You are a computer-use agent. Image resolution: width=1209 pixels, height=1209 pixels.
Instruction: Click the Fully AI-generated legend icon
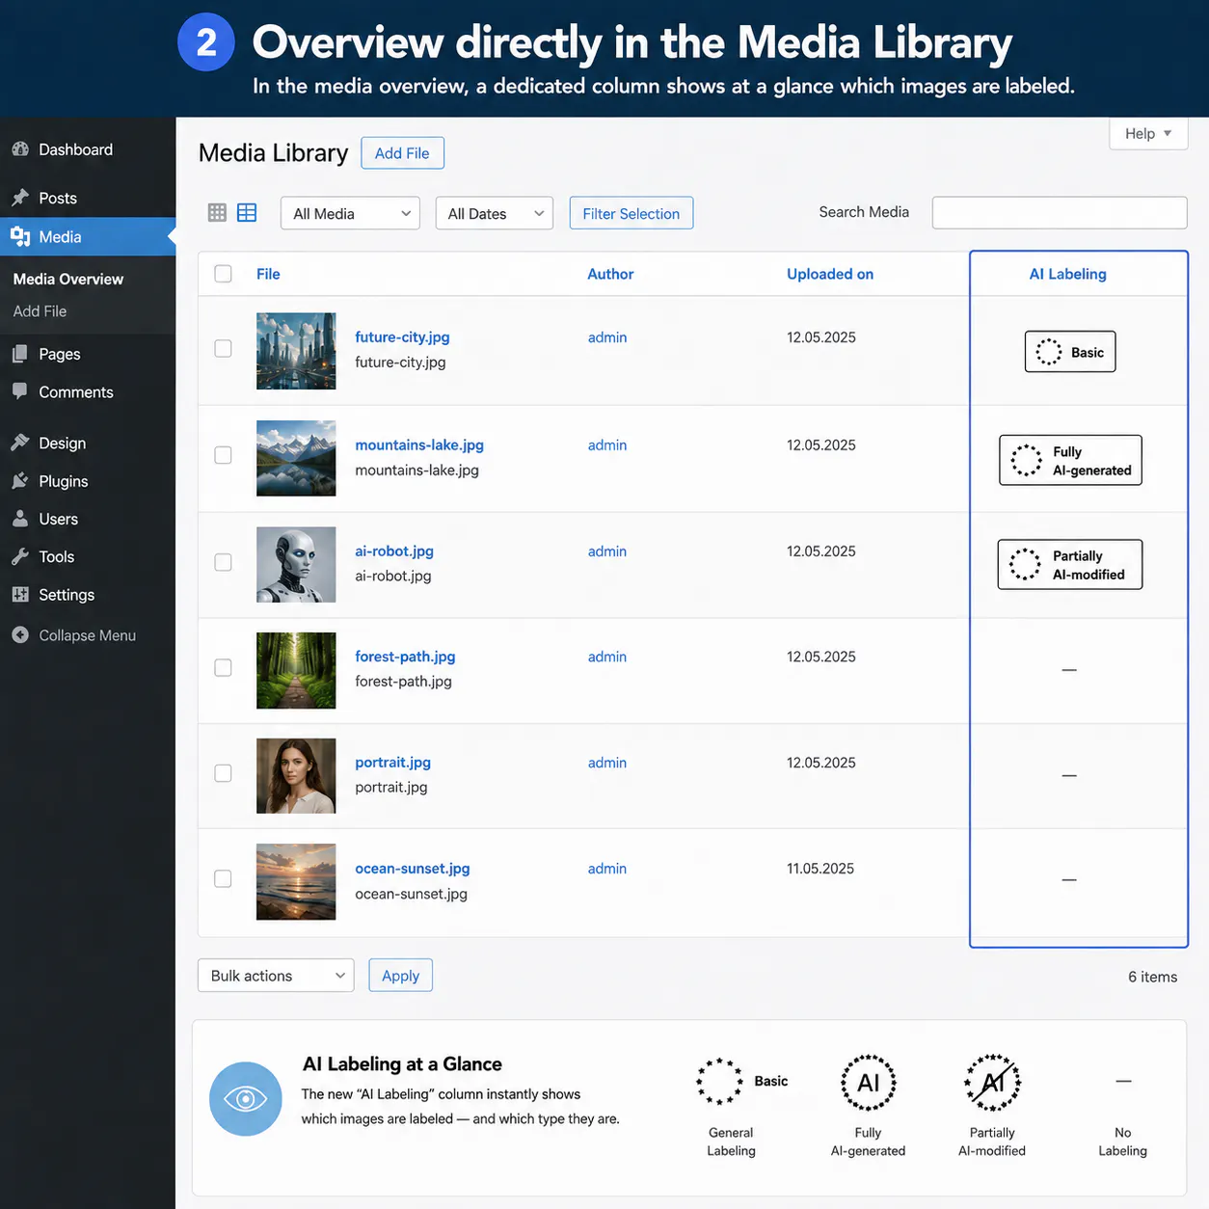[869, 1082]
